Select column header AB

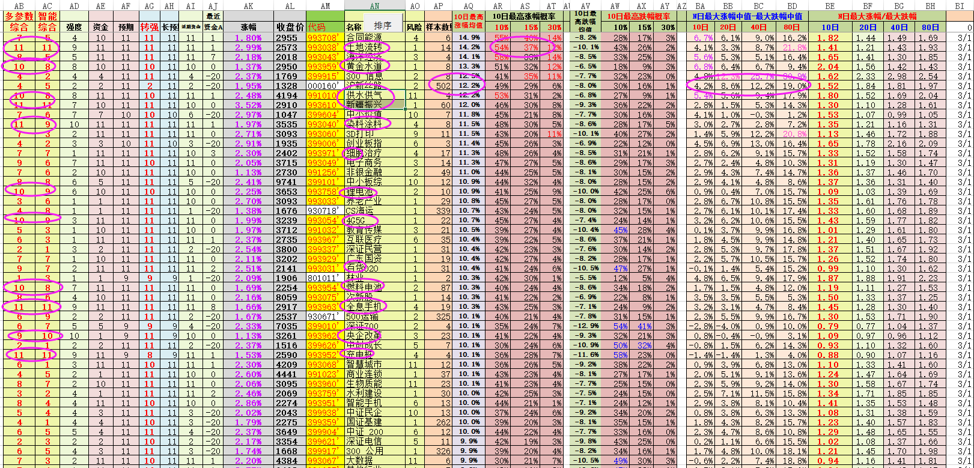point(19,5)
